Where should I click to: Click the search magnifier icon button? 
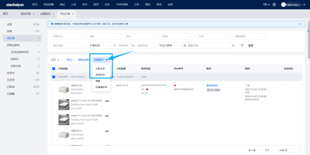point(233,45)
